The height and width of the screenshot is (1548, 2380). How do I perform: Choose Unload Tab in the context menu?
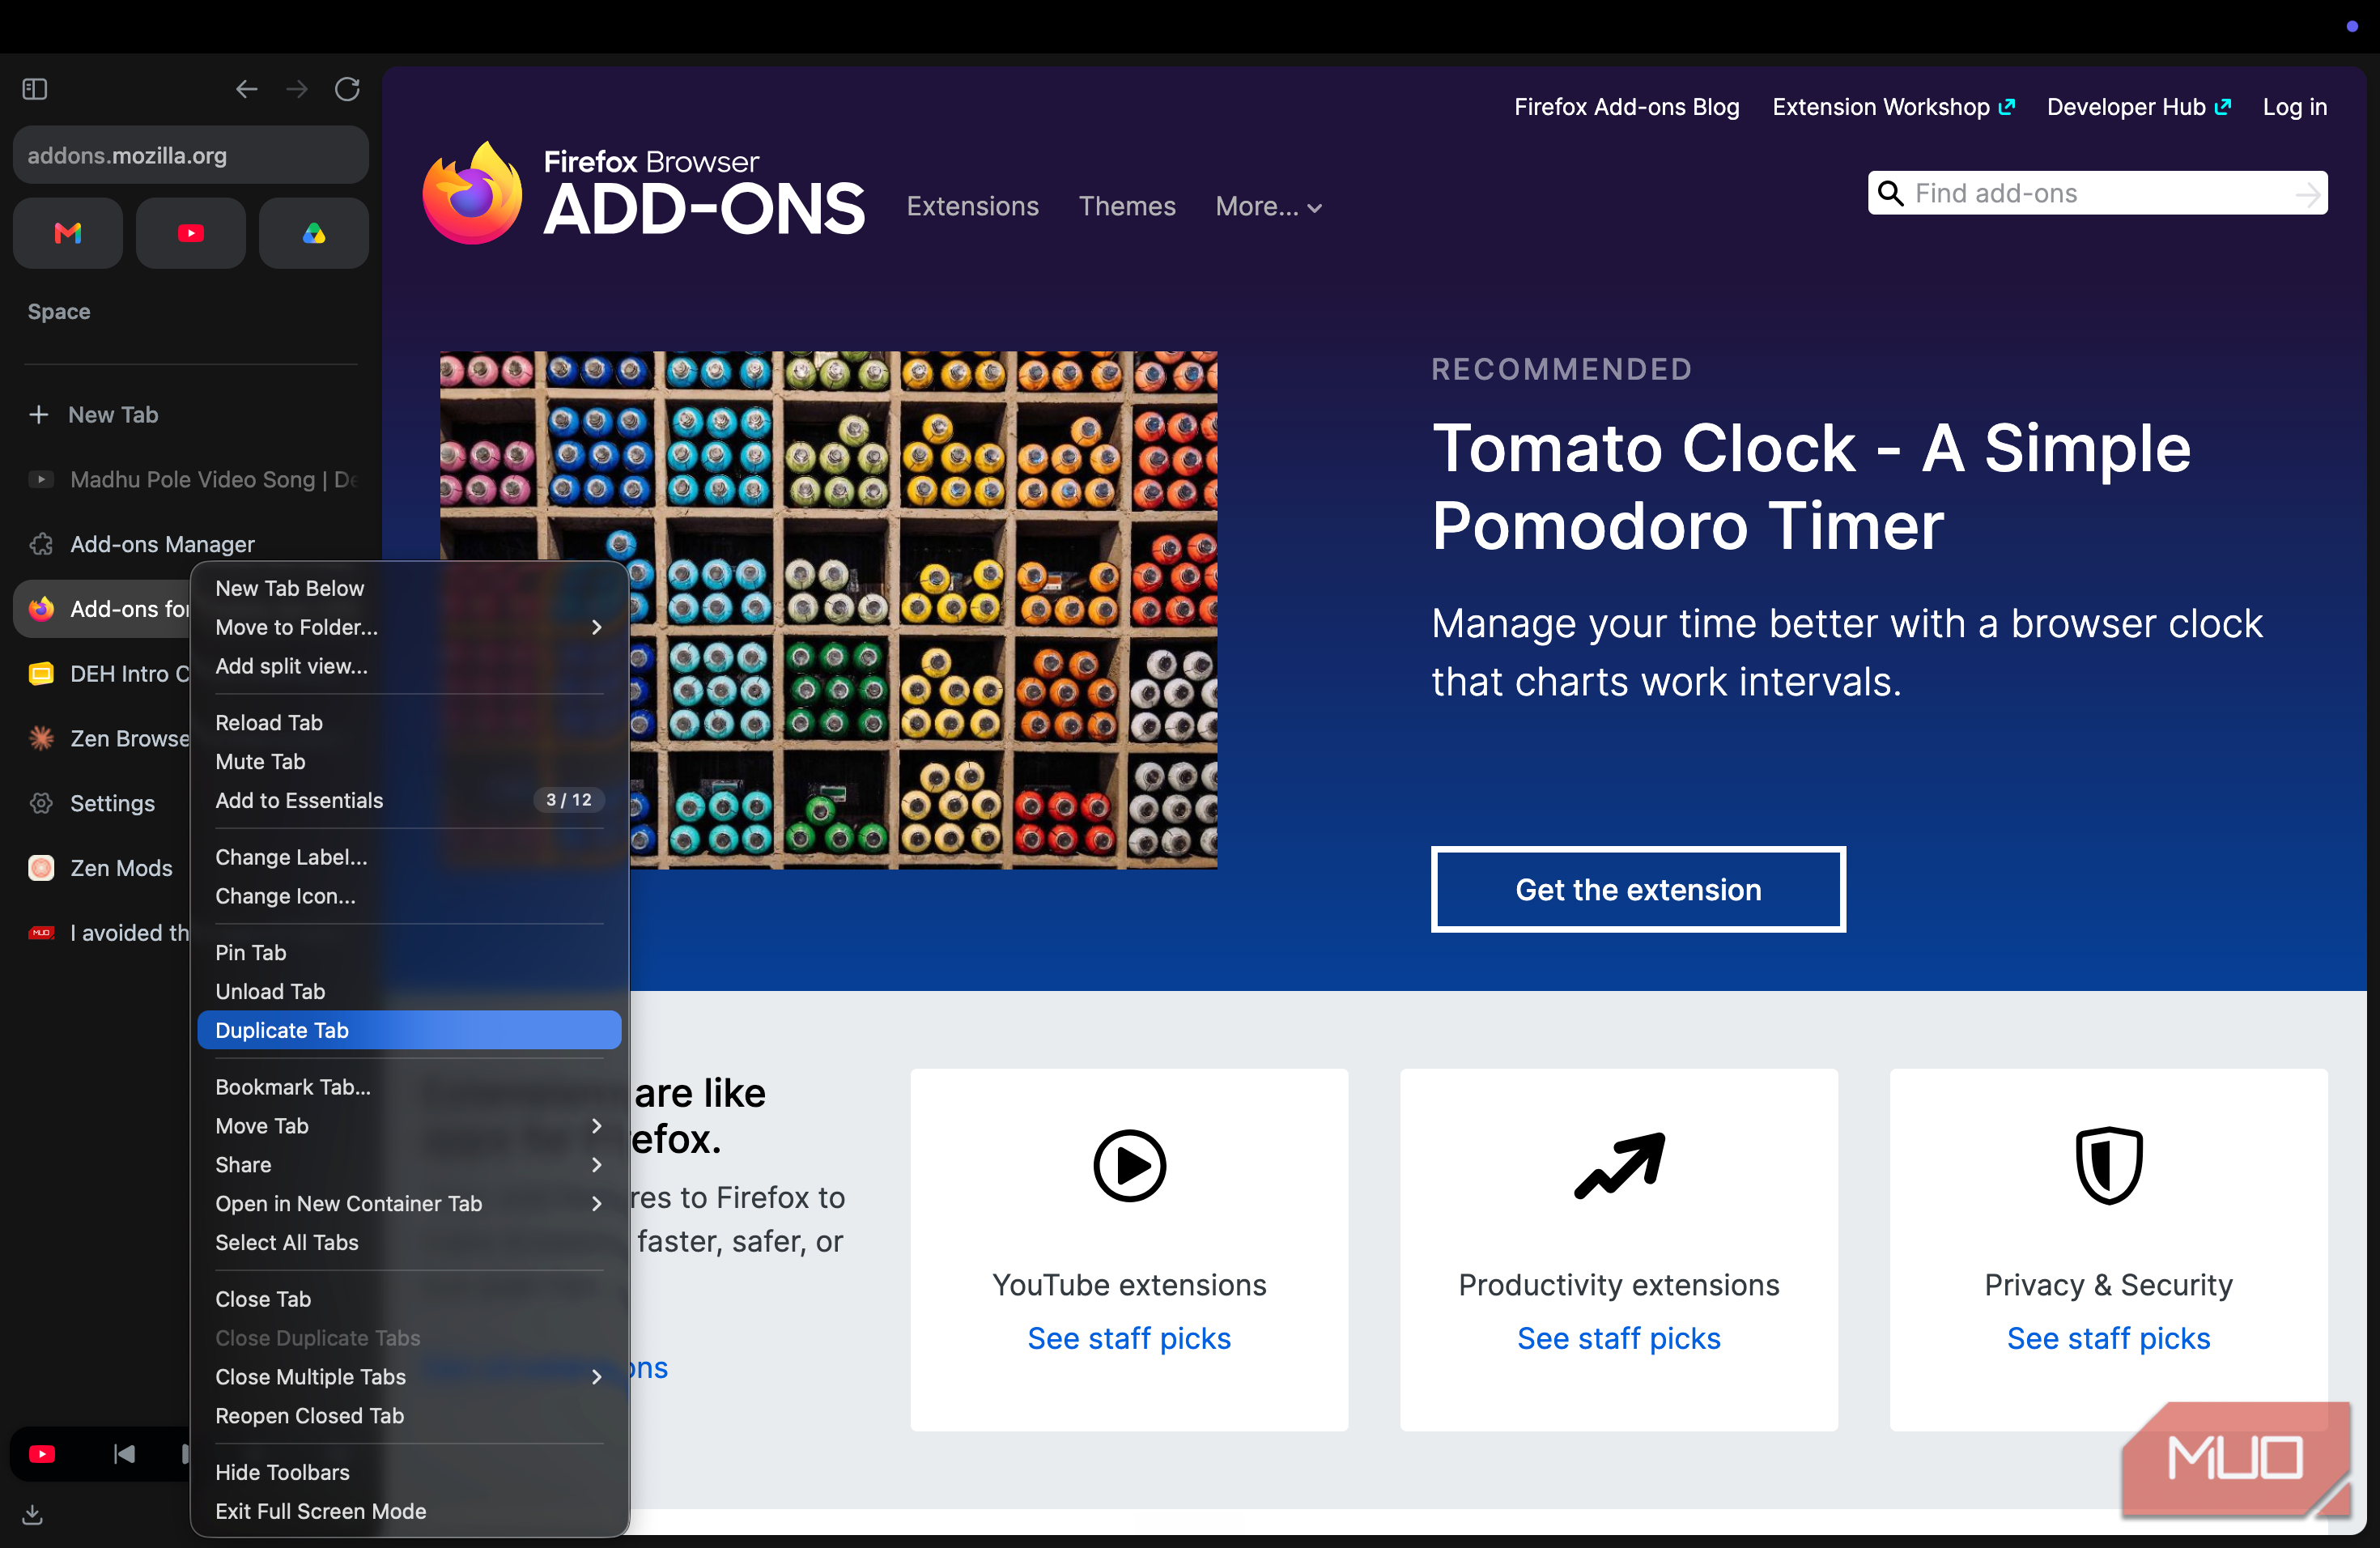click(410, 992)
